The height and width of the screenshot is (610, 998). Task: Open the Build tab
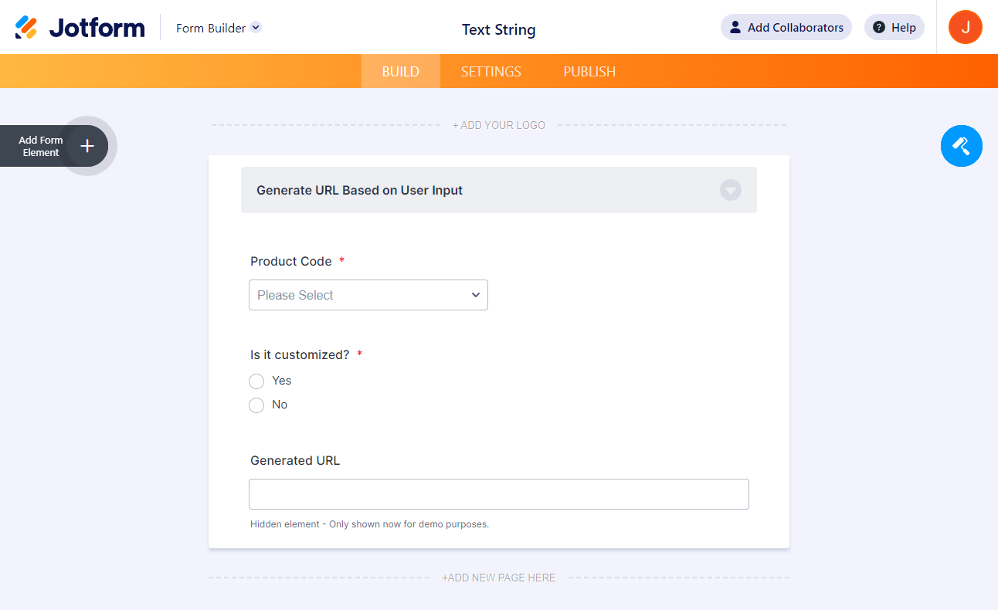point(400,72)
